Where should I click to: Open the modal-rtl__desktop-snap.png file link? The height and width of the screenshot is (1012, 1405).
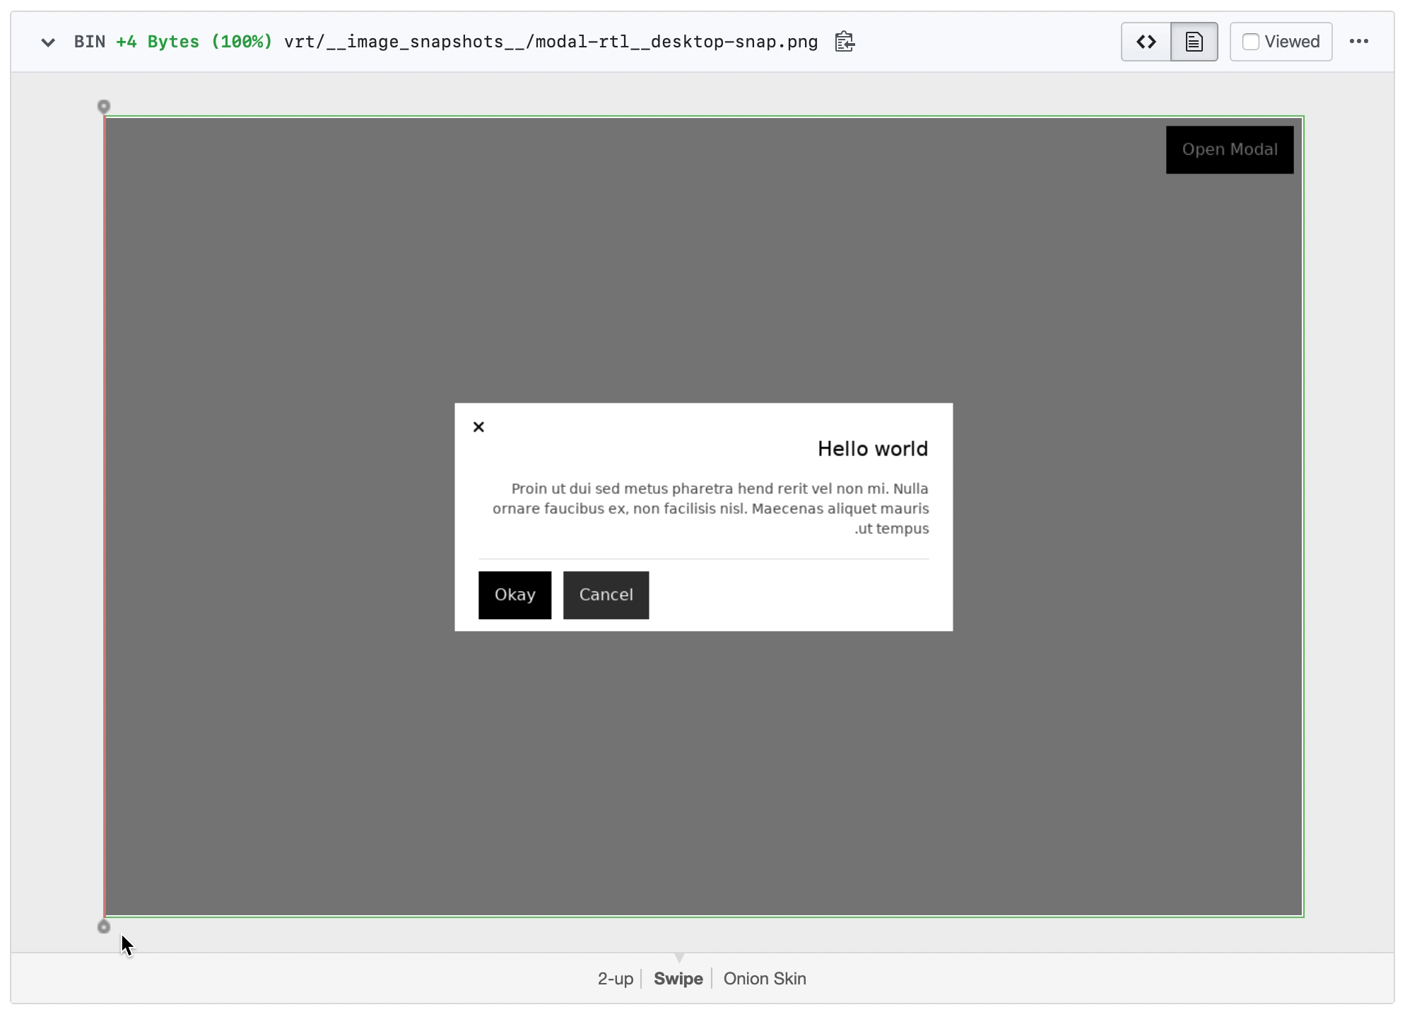click(x=551, y=41)
